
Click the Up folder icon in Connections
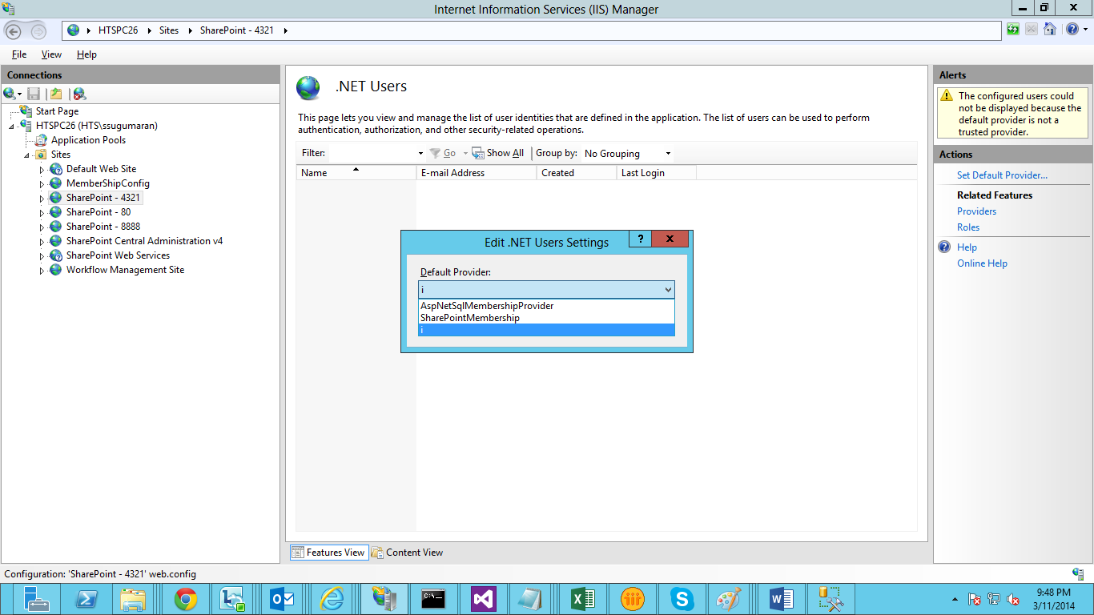tap(56, 94)
